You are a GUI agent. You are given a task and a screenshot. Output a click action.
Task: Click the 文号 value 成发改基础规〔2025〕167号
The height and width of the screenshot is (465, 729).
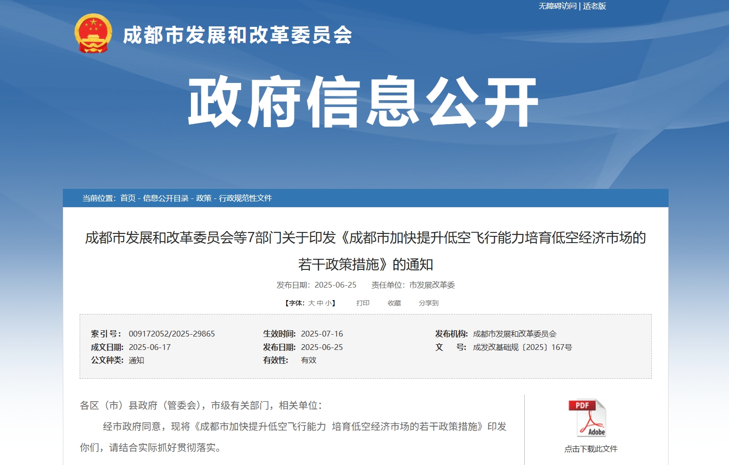tap(522, 347)
